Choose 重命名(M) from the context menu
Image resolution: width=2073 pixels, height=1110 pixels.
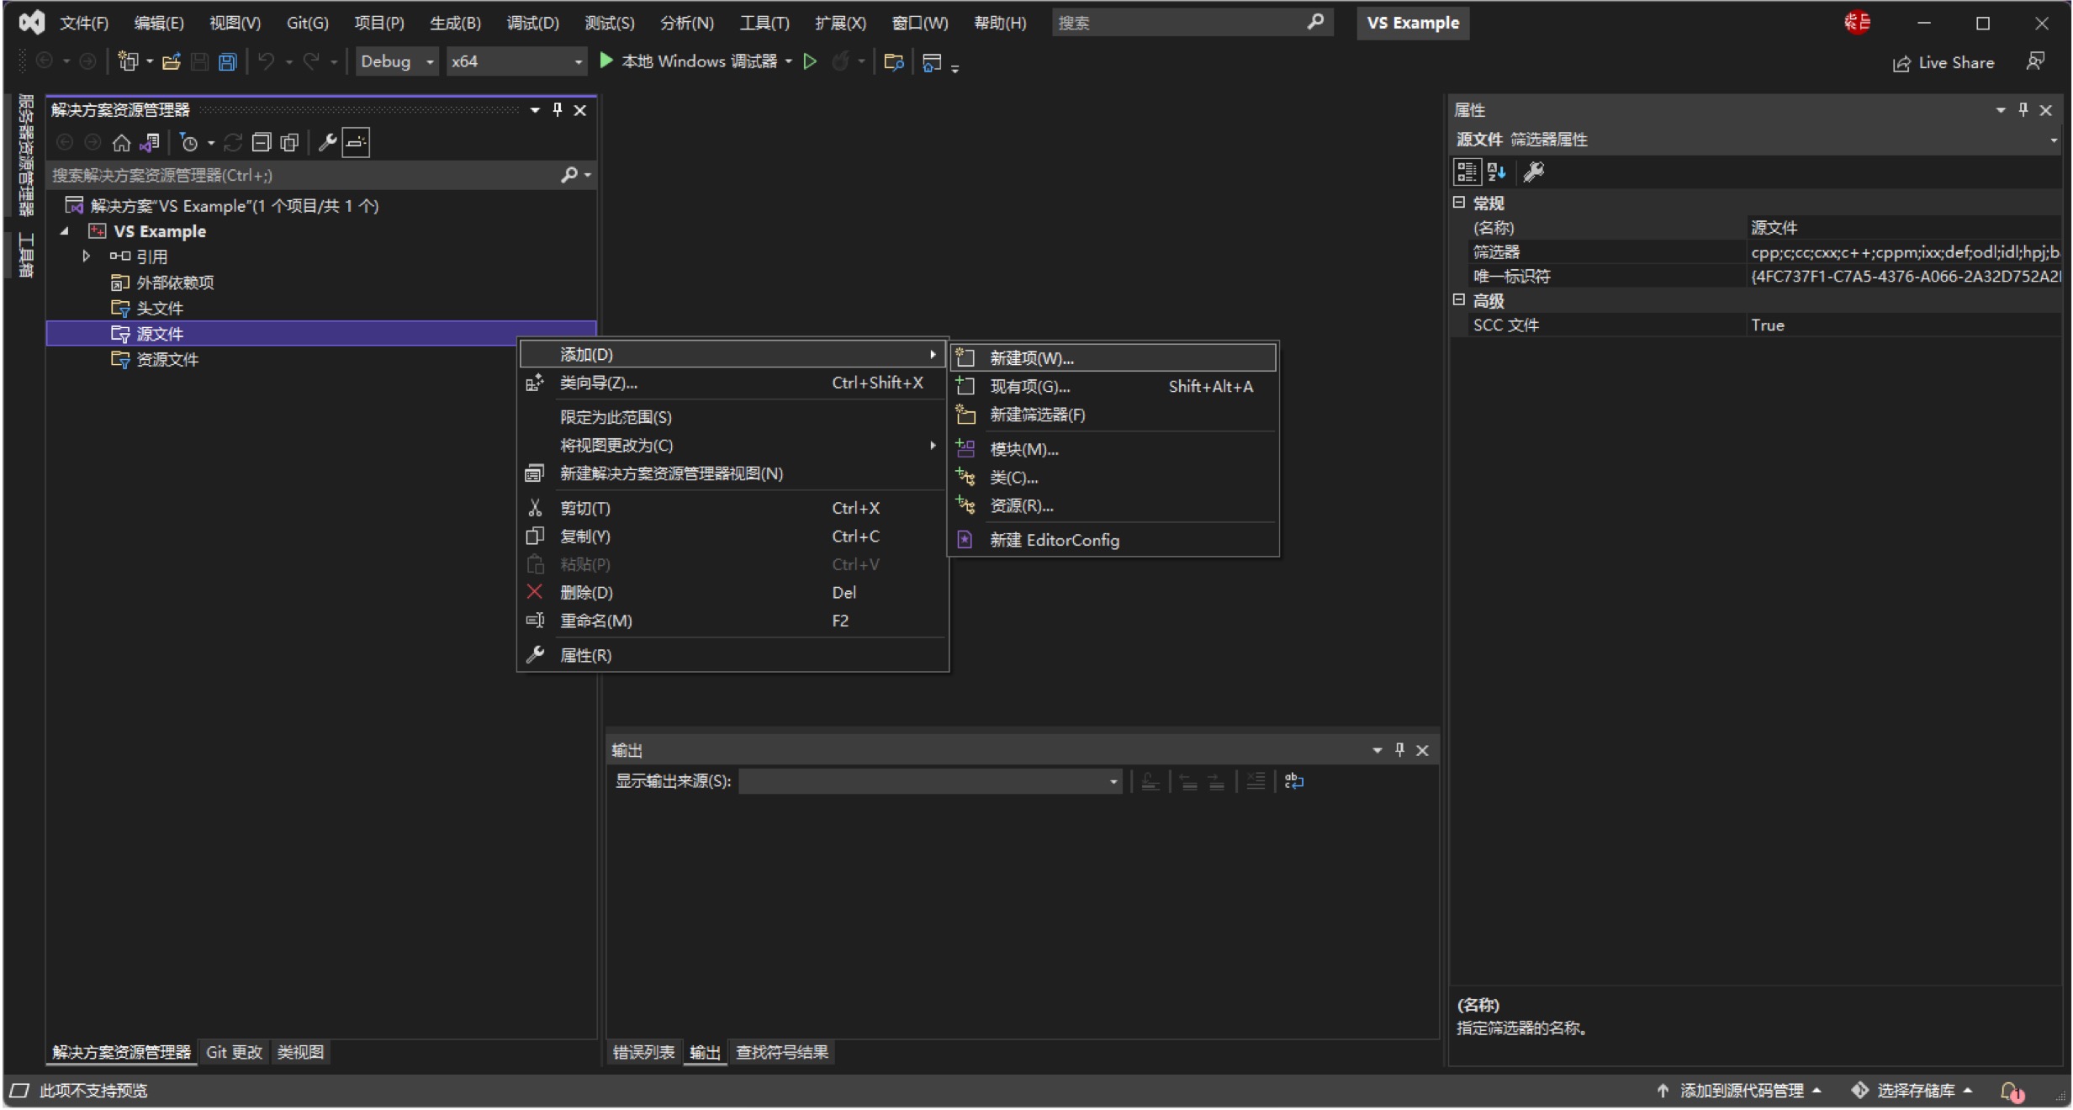coord(732,621)
